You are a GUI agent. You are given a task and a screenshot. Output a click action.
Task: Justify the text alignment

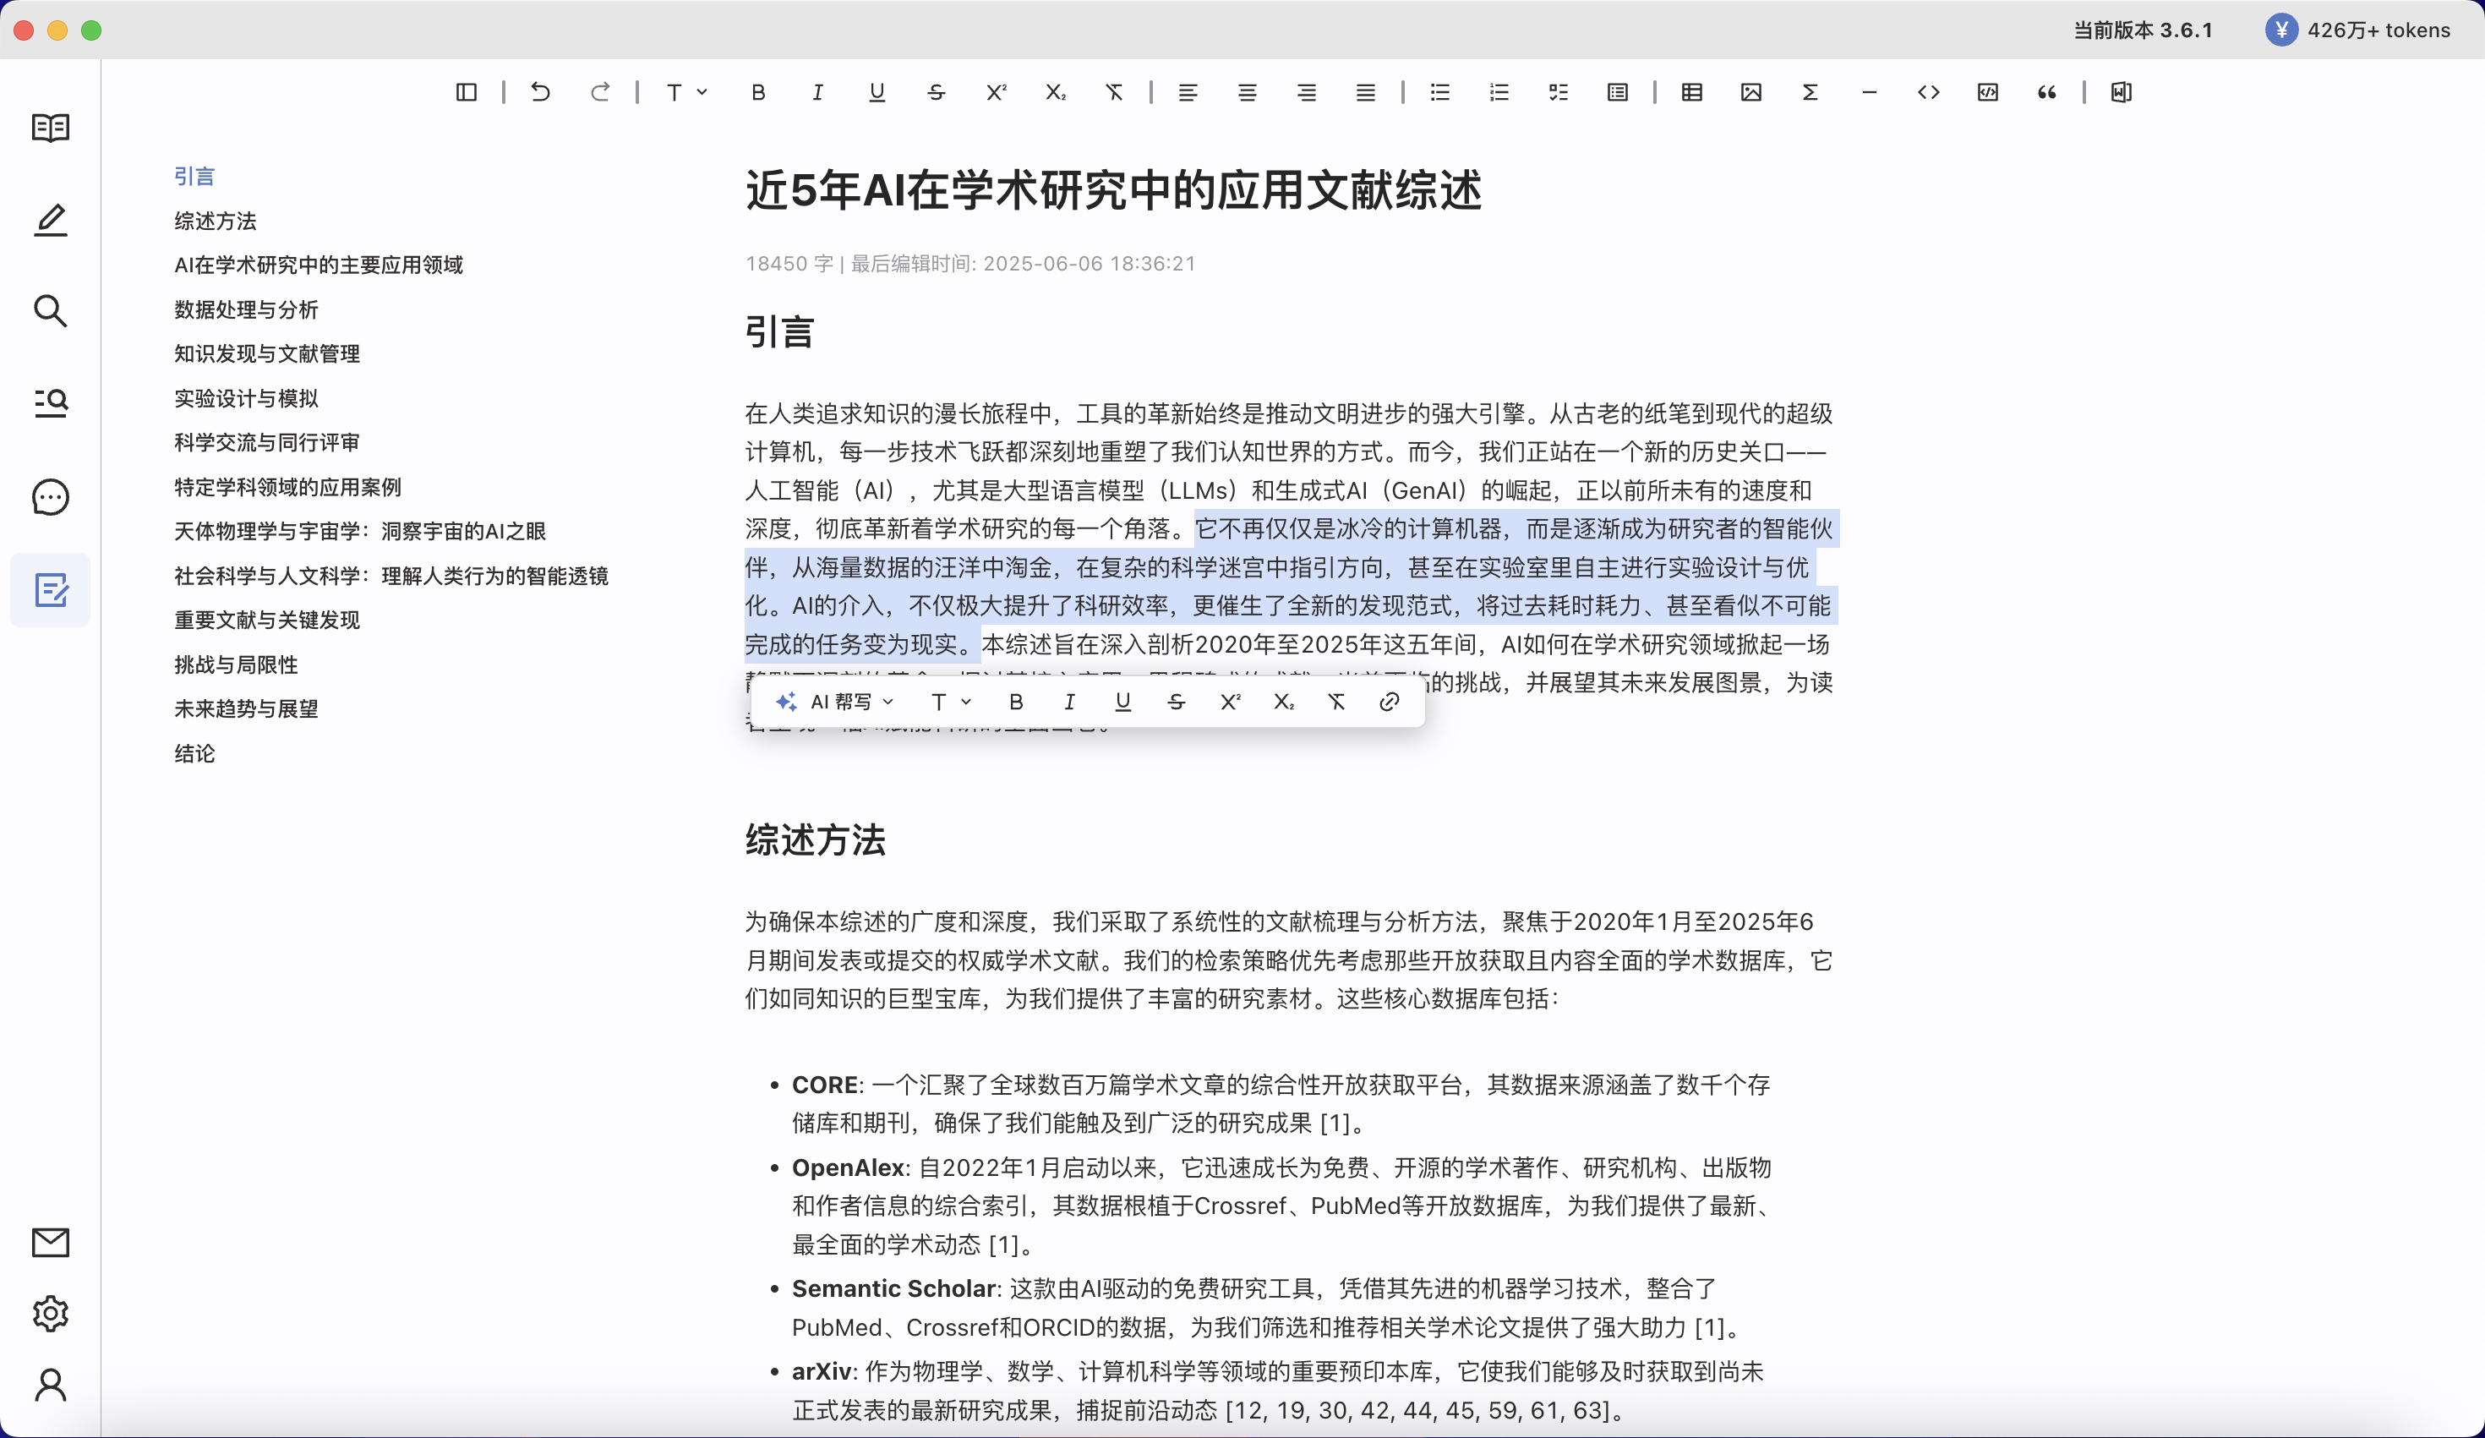click(x=1366, y=91)
